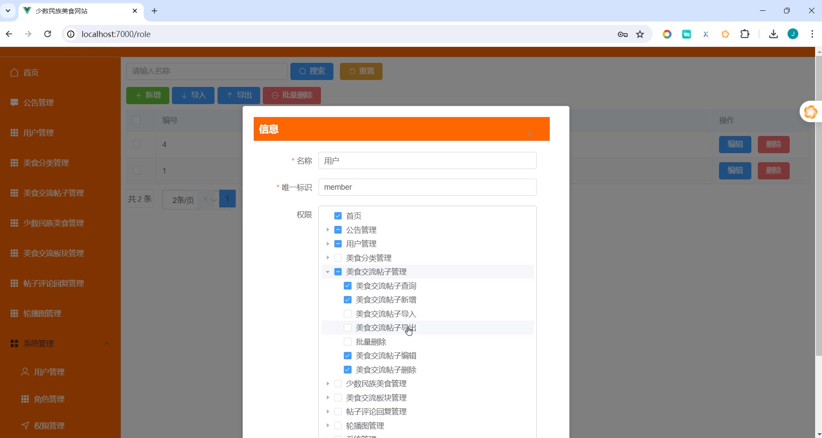Click the grid icon beside 美食分类管理 in the sidebar

(14, 163)
